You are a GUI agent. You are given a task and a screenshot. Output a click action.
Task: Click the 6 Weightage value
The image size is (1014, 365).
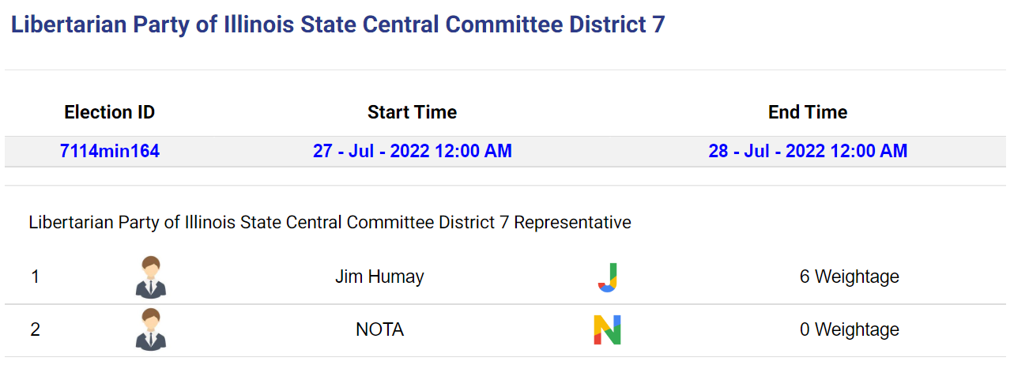tap(850, 277)
